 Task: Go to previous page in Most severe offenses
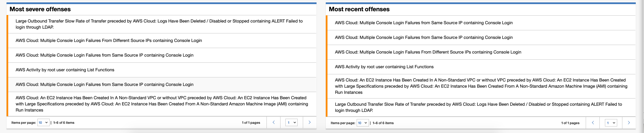point(273,122)
